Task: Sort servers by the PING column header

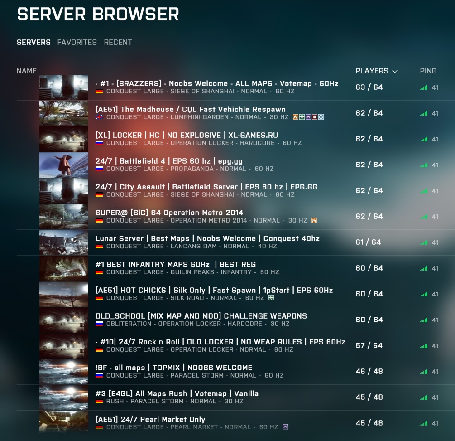Action: click(x=428, y=71)
